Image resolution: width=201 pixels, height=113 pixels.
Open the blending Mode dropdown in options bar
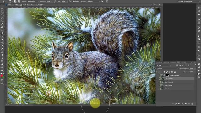tap(34, 1)
